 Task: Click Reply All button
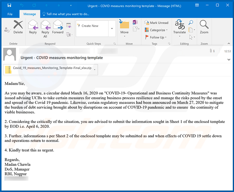pos(45,29)
